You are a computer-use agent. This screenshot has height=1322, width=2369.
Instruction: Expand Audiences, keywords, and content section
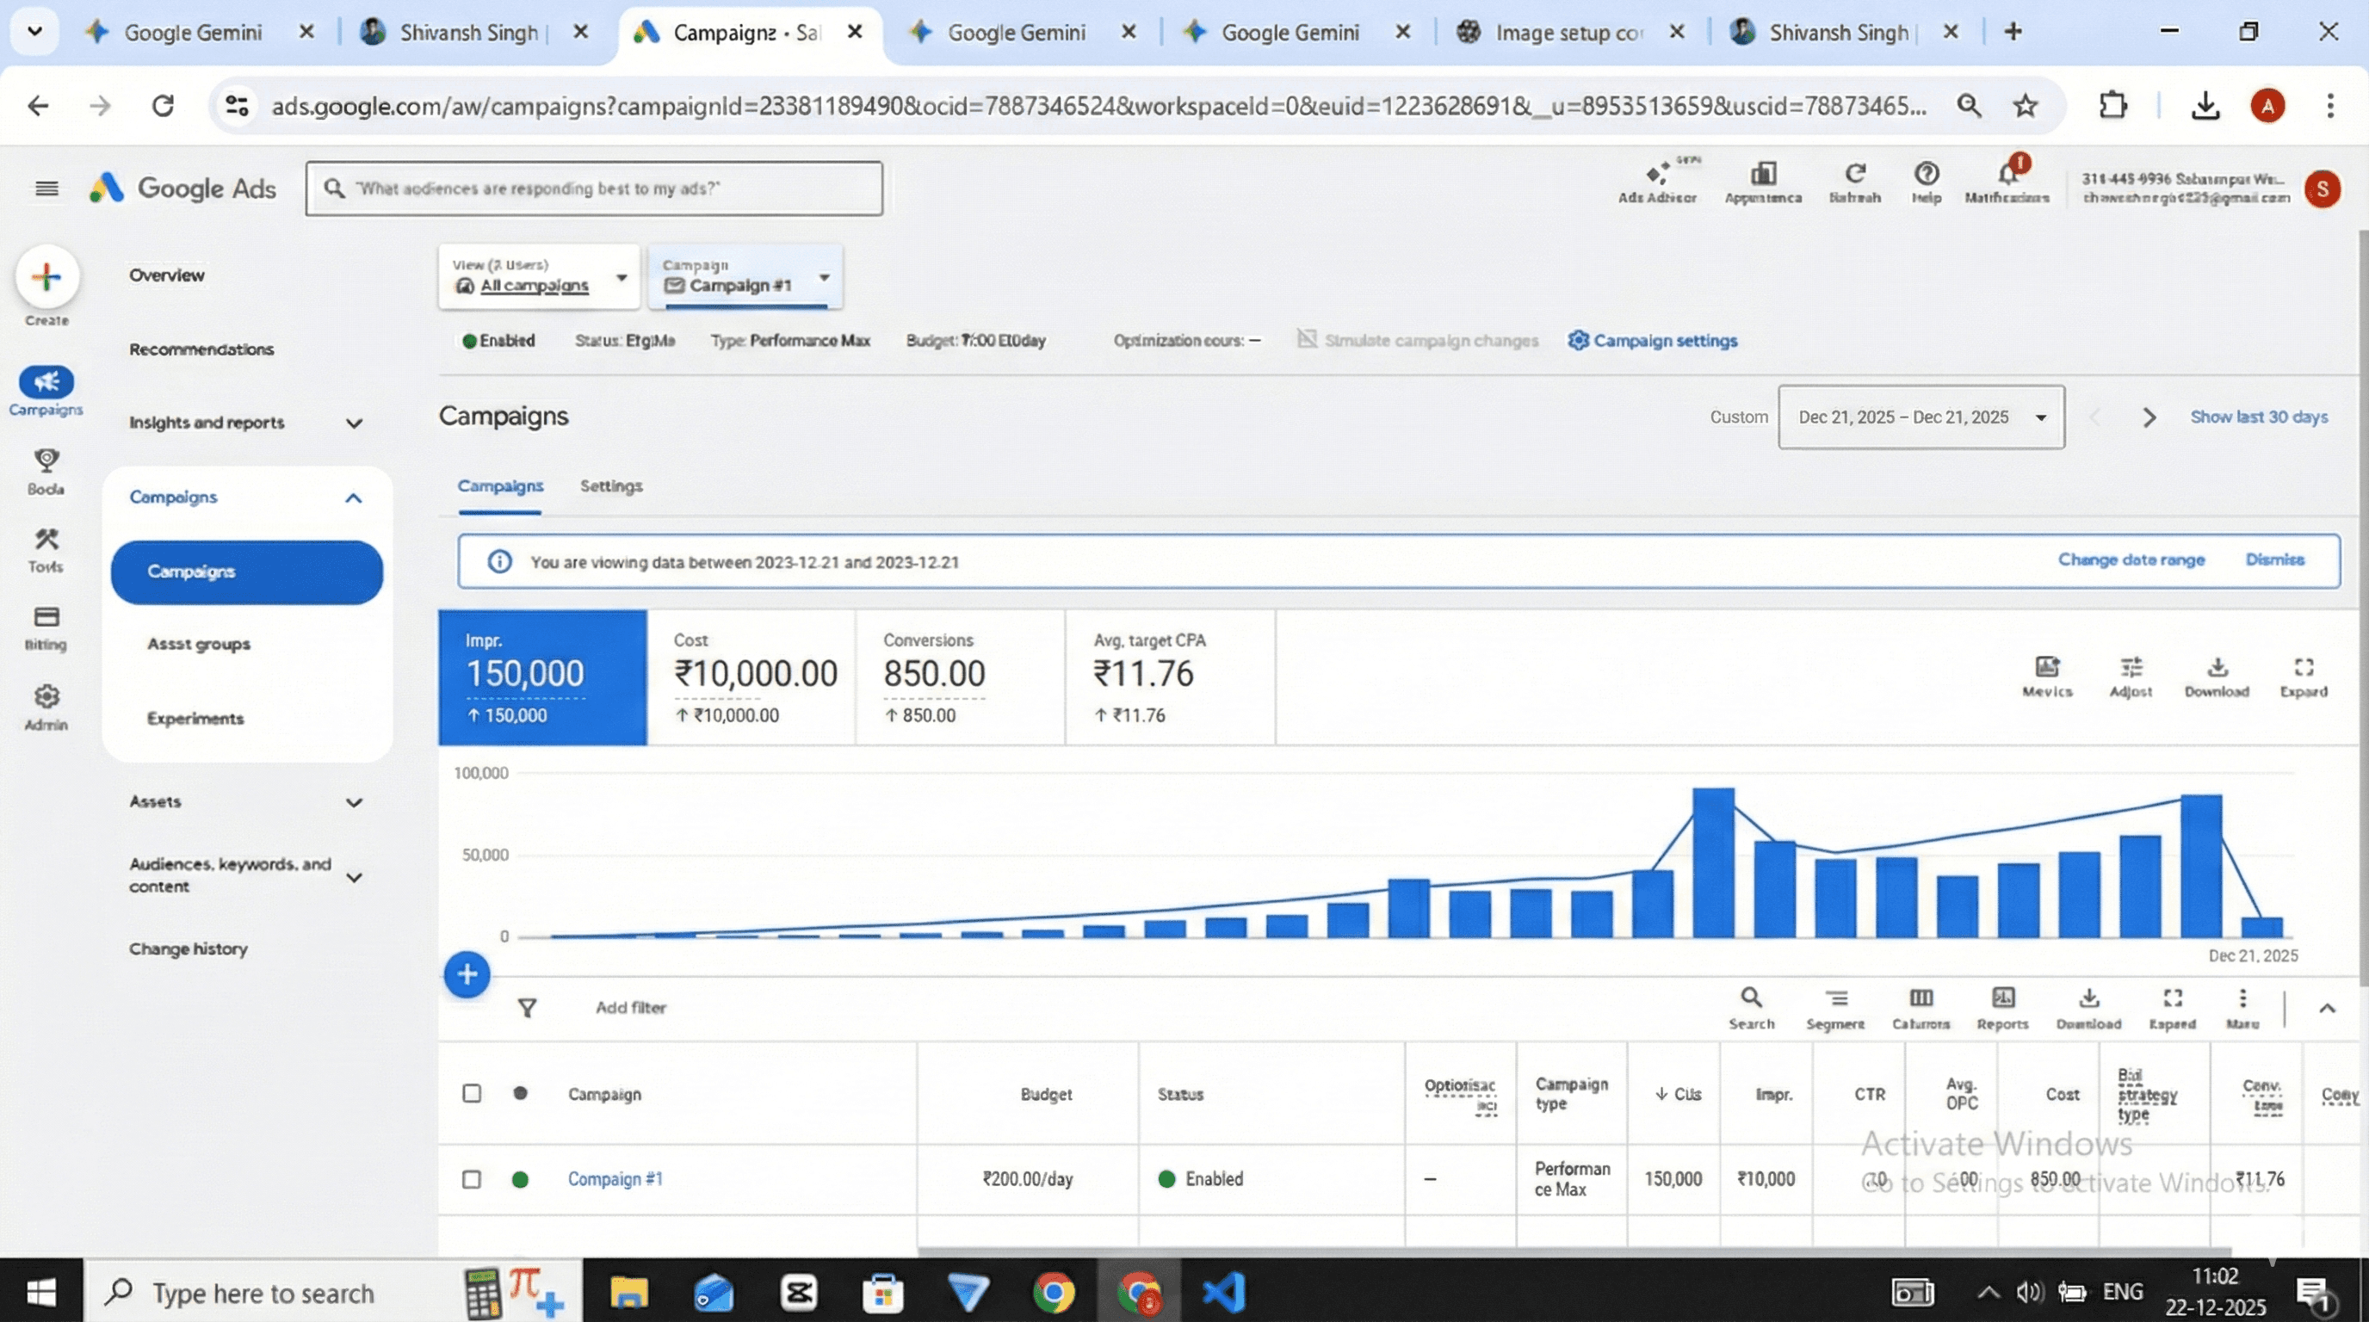tap(354, 878)
